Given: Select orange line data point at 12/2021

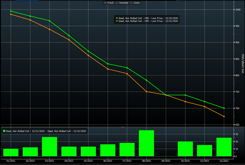Looking at the screenshot, I should [224, 116].
